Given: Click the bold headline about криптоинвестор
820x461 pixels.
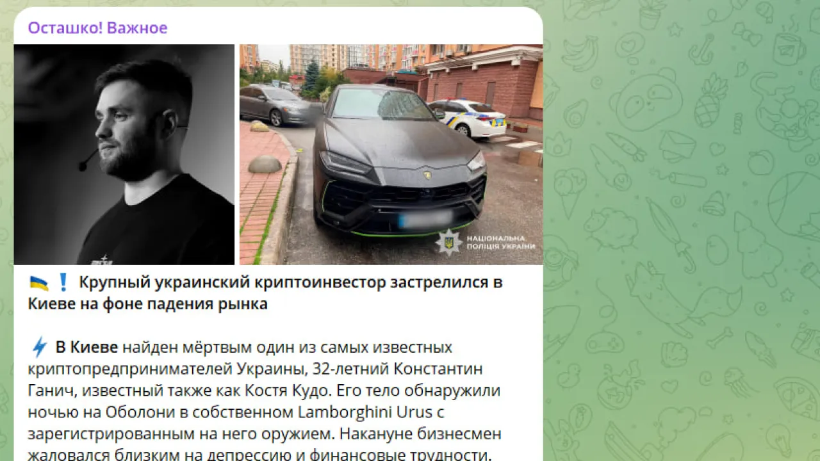Looking at the screenshot, I should point(266,293).
